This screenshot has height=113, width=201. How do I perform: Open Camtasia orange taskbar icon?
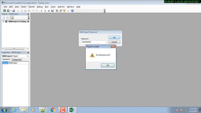(62, 110)
